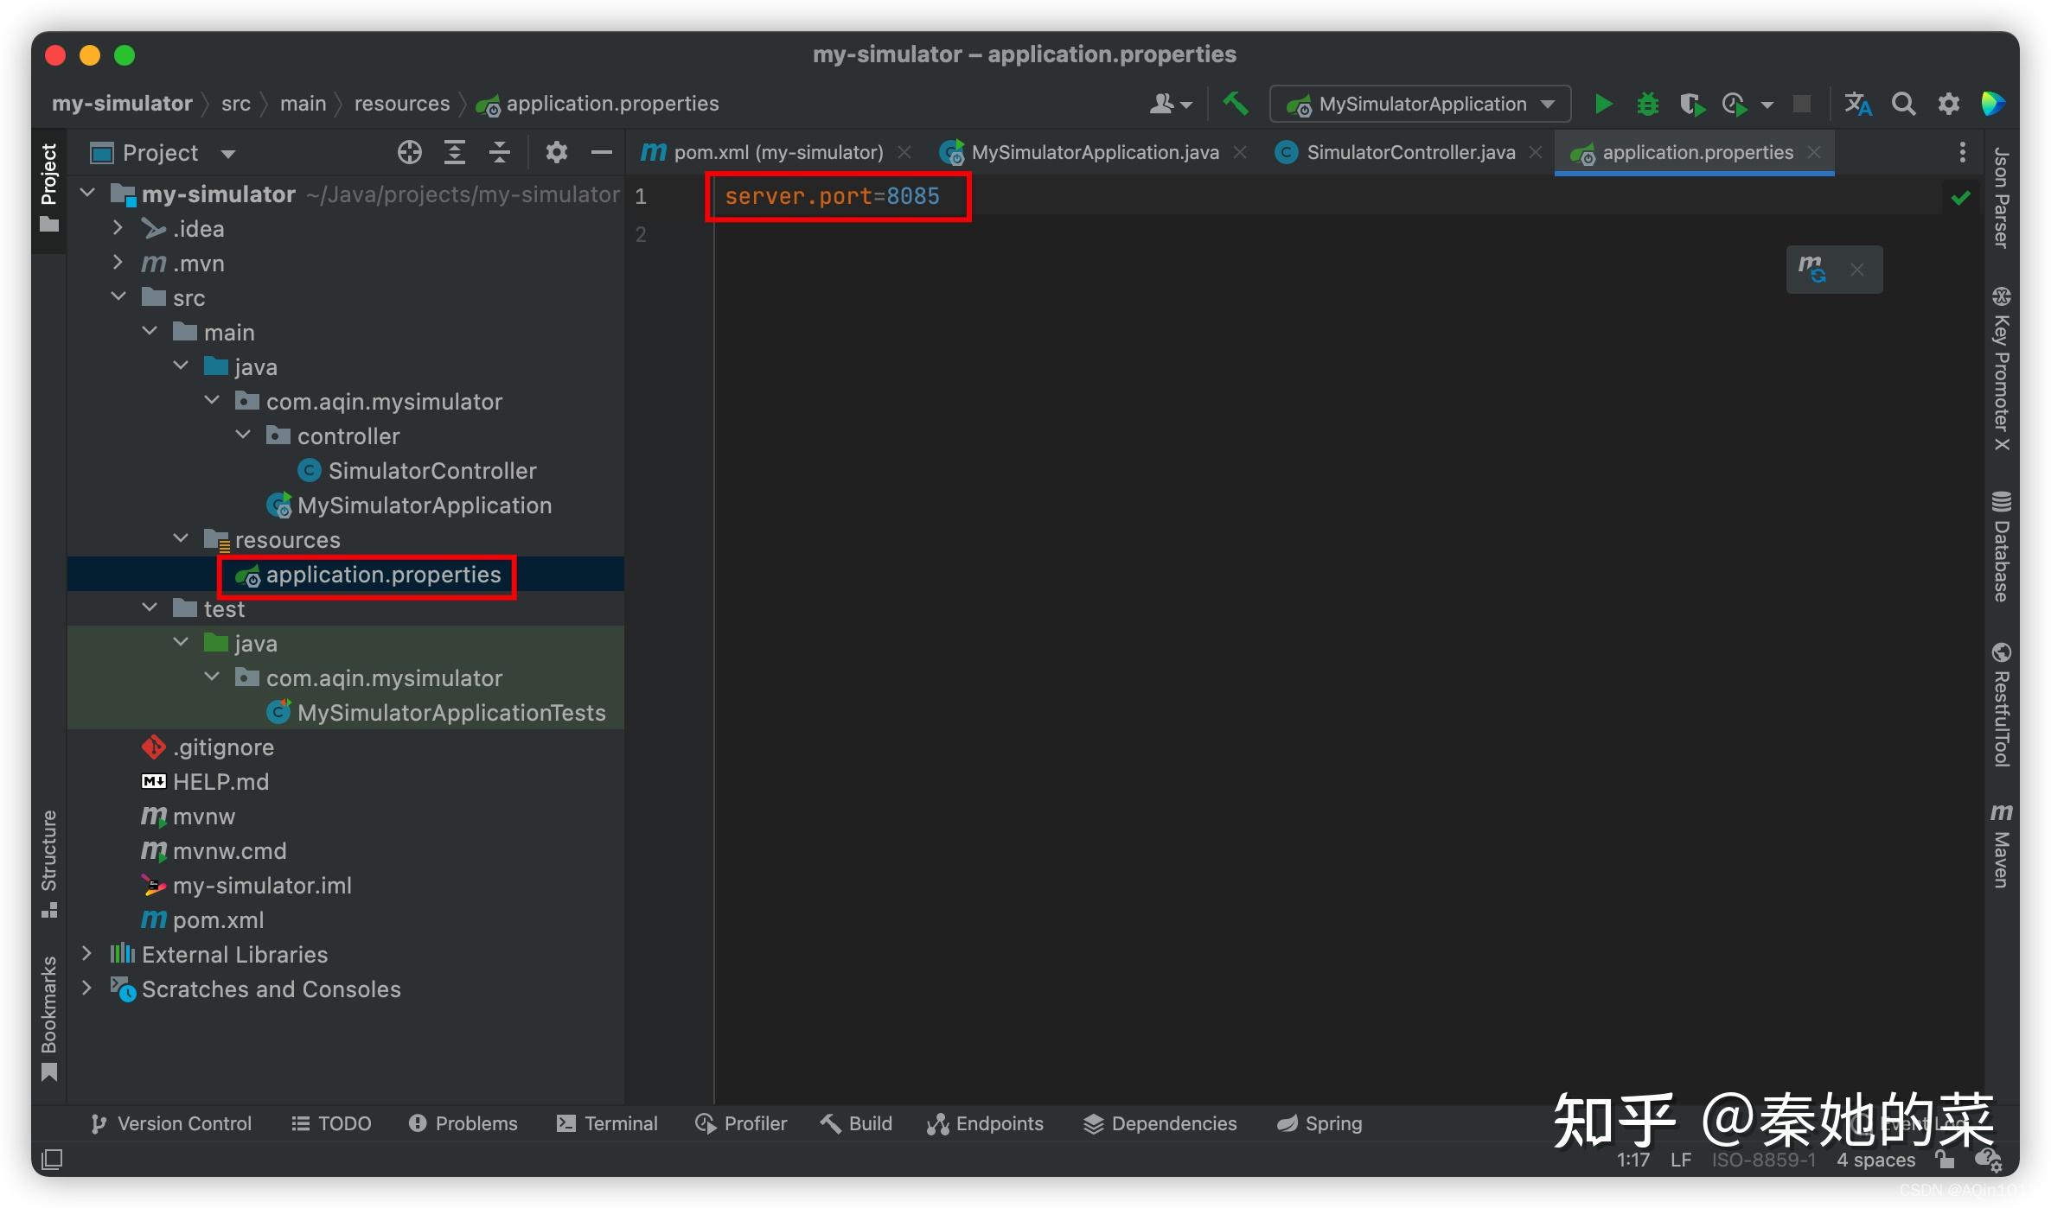Collapse all in Project panel
The image size is (2051, 1208).
499,153
